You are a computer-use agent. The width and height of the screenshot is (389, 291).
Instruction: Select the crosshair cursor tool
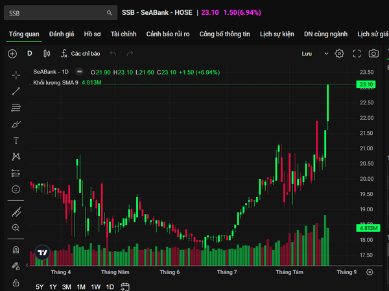16,75
